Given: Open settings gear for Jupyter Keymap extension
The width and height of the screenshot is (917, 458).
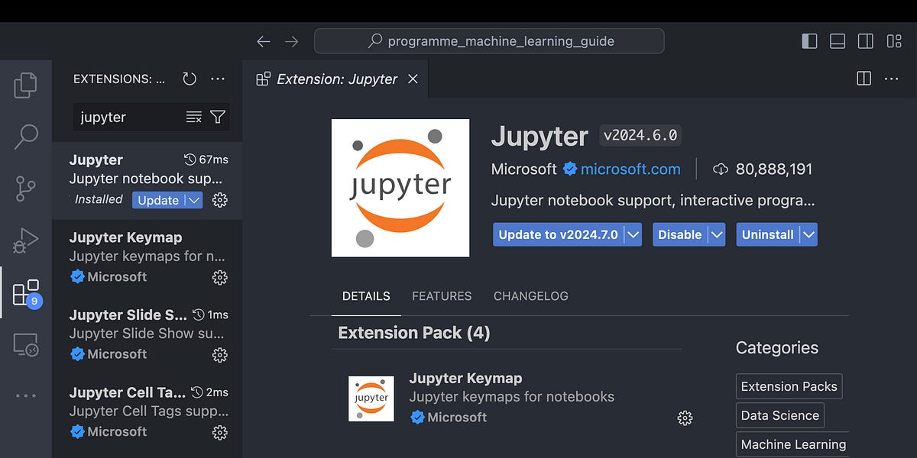Looking at the screenshot, I should pos(220,277).
